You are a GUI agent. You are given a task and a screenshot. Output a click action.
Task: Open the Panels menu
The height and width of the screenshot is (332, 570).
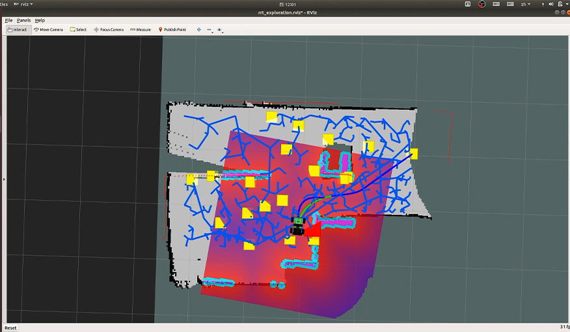pyautogui.click(x=23, y=20)
